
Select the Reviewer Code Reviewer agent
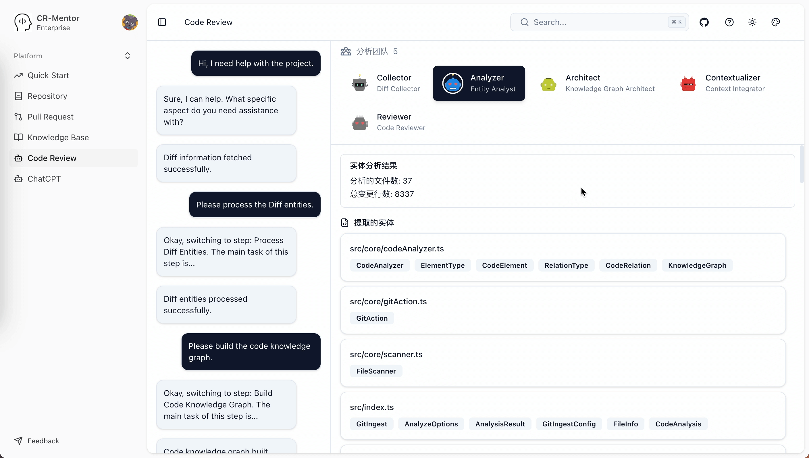click(x=388, y=122)
